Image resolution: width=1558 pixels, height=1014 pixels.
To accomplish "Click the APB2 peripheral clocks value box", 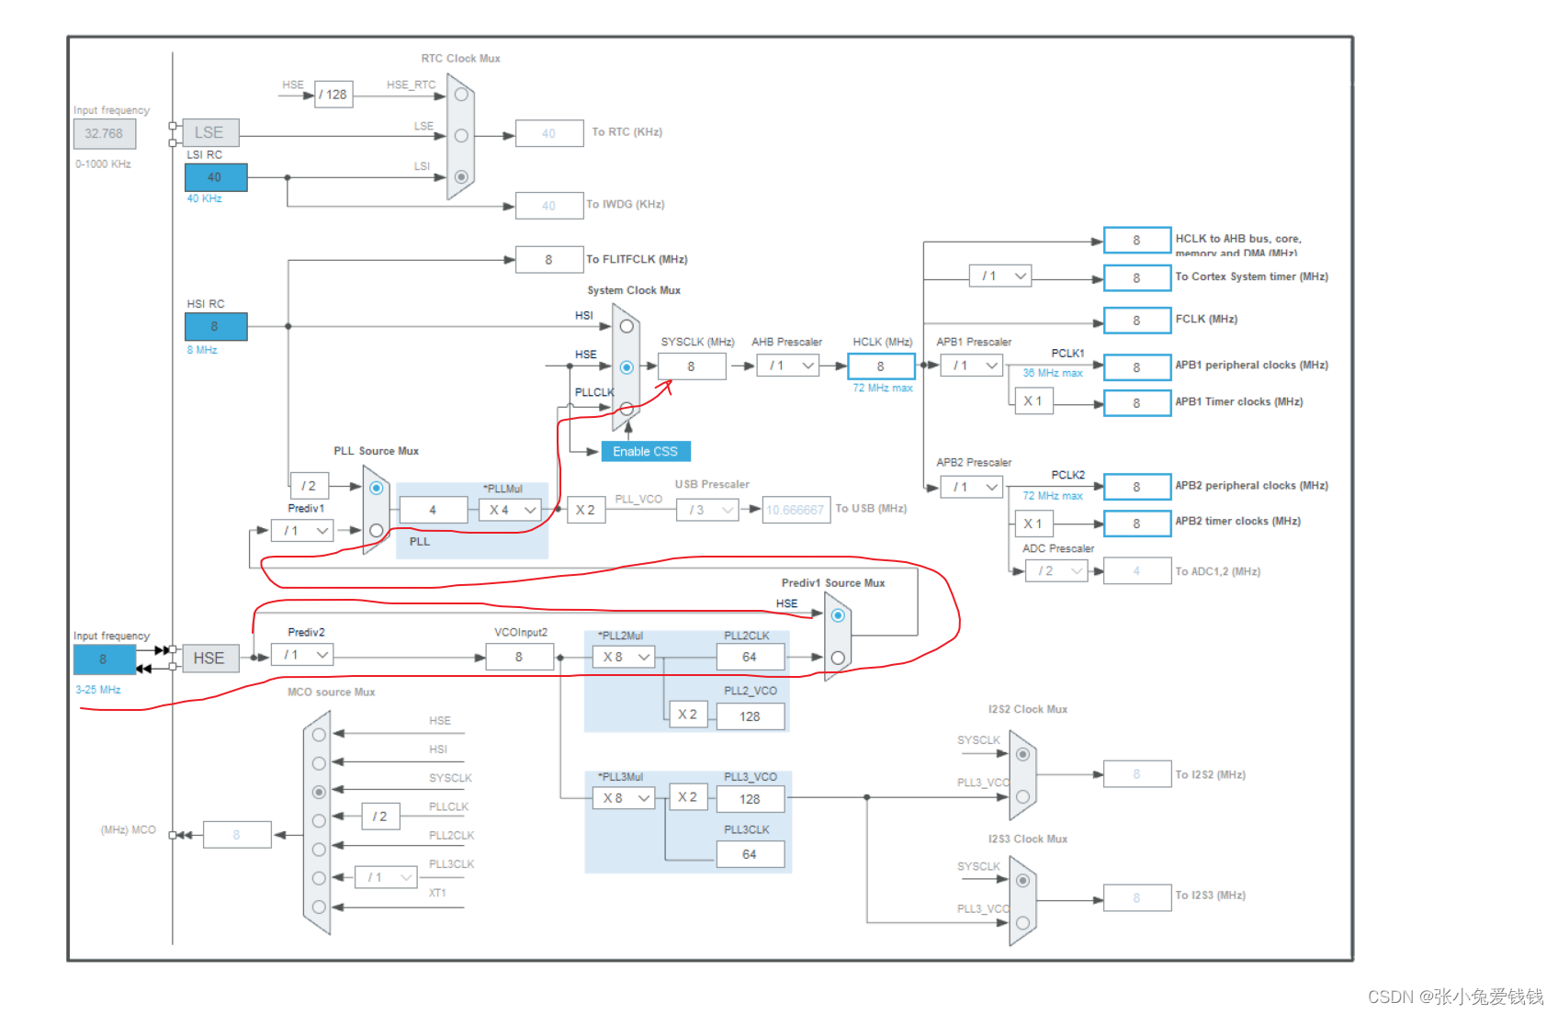I will tap(1137, 487).
